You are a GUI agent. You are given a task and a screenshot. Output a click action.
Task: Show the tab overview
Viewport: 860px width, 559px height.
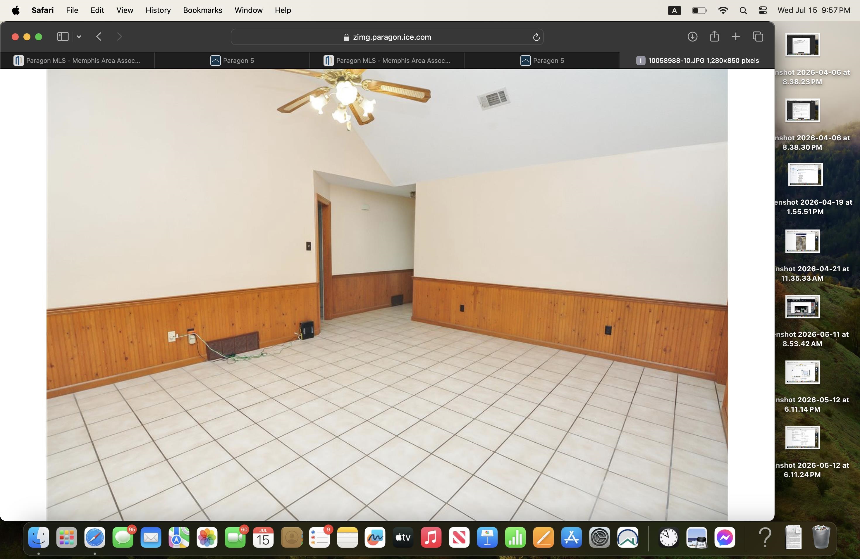[x=758, y=37]
